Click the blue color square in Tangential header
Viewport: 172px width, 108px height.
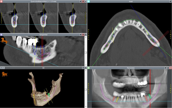pos(1,35)
